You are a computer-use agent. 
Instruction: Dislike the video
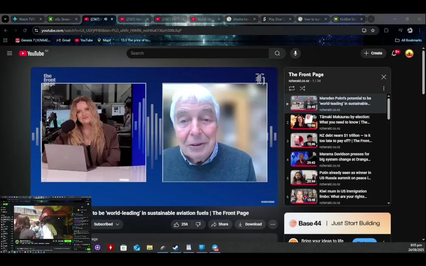[198, 224]
